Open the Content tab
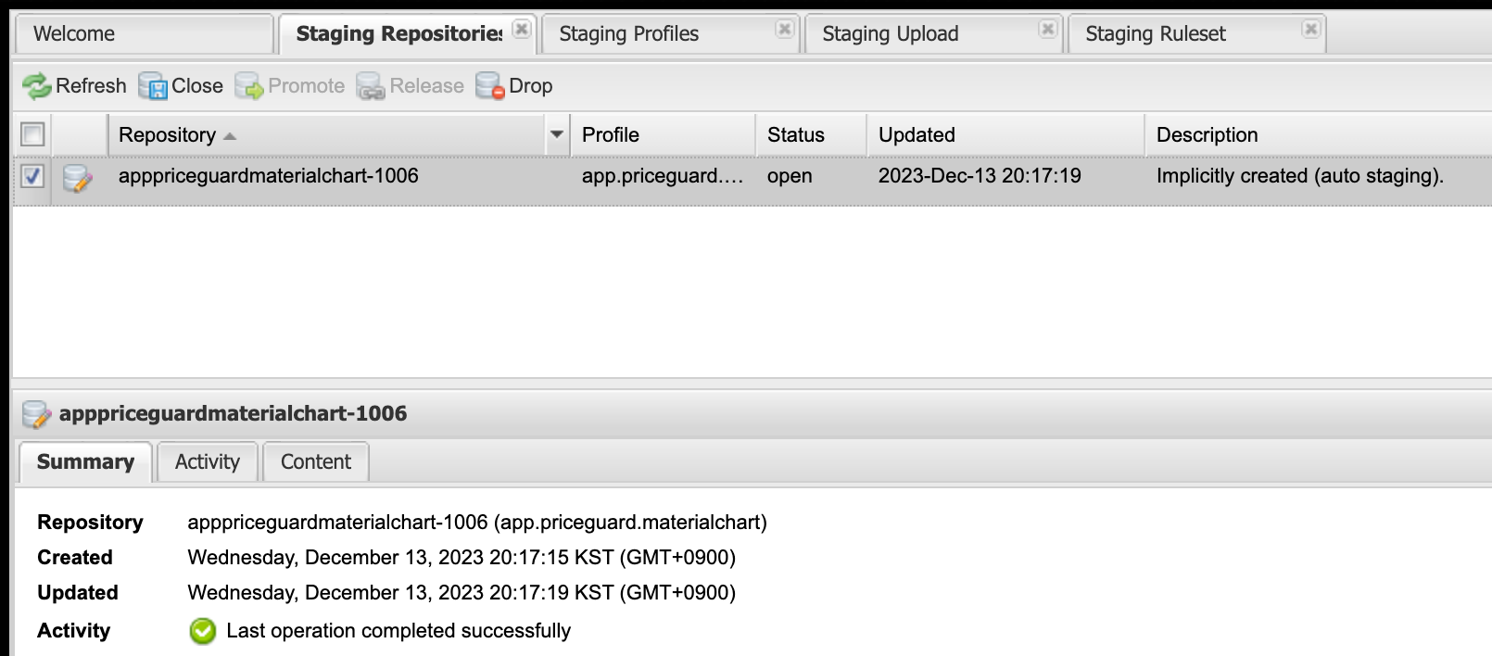Image resolution: width=1492 pixels, height=656 pixels. [315, 461]
